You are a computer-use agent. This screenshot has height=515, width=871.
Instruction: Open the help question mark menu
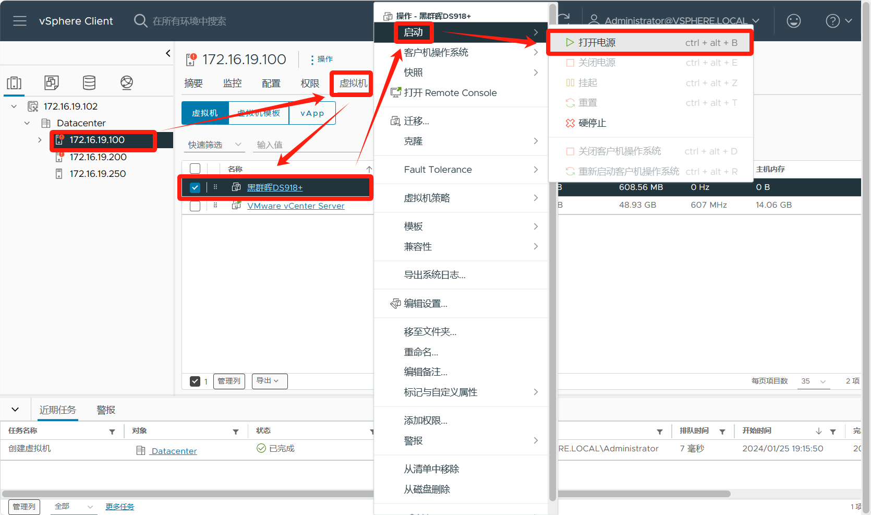tap(832, 21)
